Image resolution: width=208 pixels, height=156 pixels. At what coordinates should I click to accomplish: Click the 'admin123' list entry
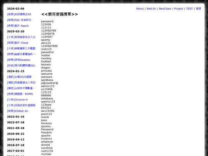tap(47, 86)
